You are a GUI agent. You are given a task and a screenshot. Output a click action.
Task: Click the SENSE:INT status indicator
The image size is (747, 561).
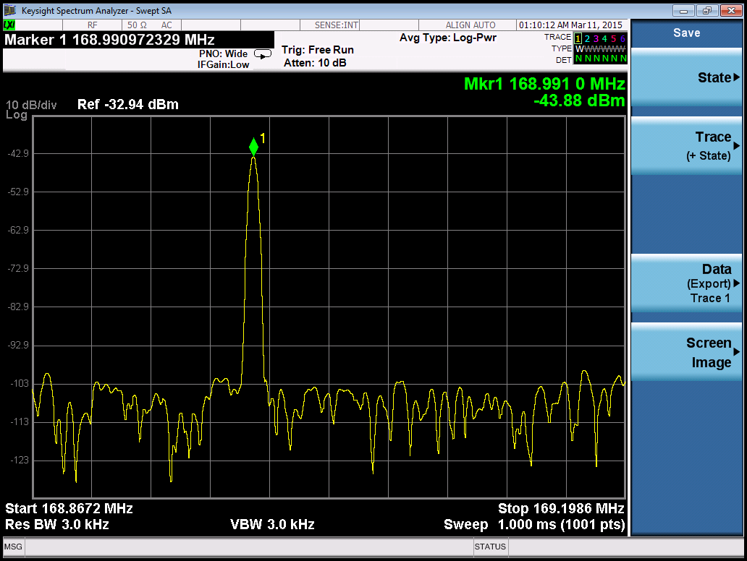tap(337, 25)
